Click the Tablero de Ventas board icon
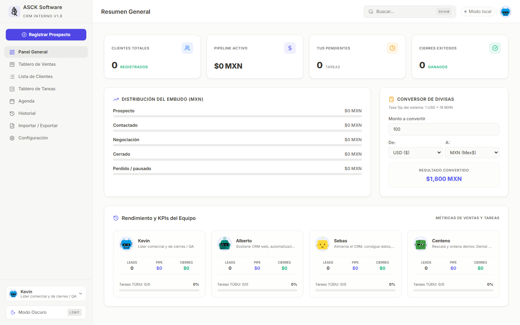The height and width of the screenshot is (325, 520). [12, 64]
